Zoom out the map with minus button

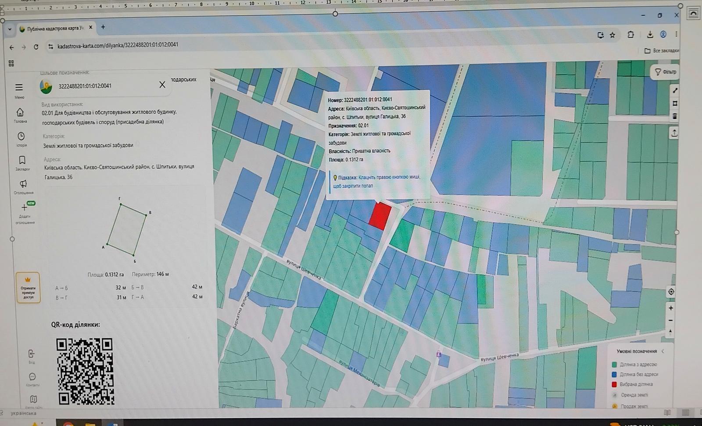point(670,320)
